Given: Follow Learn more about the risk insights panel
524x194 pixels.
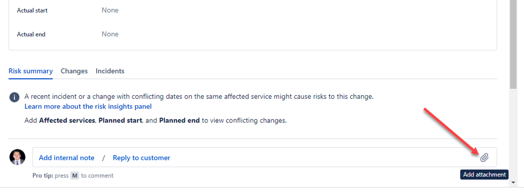Looking at the screenshot, I should coord(88,106).
